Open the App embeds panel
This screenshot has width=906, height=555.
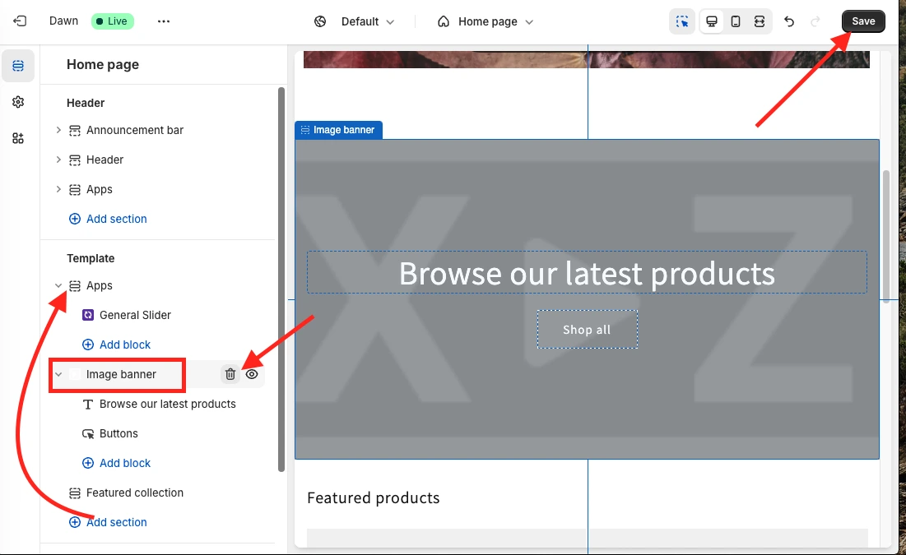[x=18, y=138]
